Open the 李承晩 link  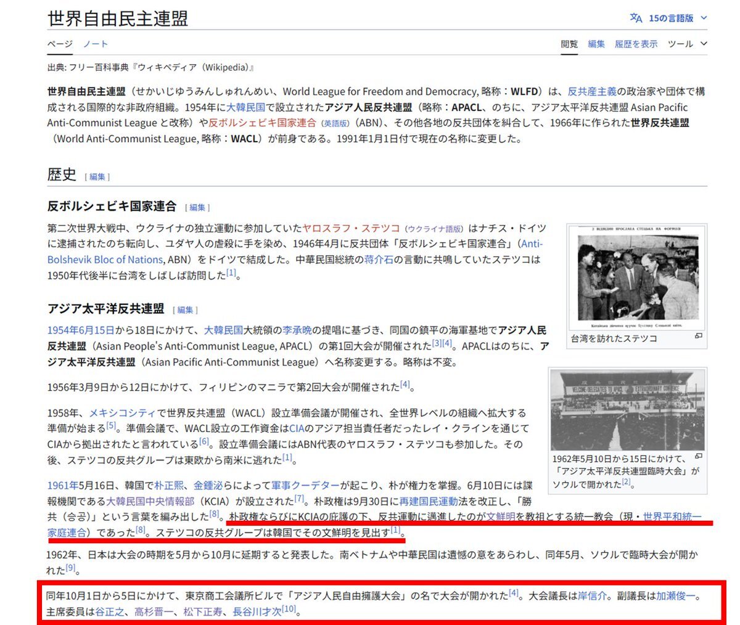click(297, 330)
